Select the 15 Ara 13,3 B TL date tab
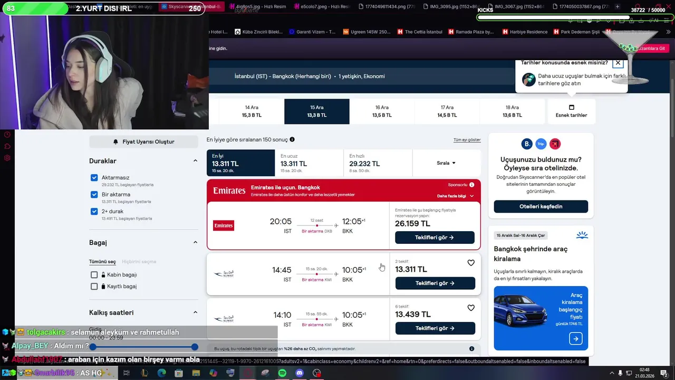This screenshot has width=675, height=380. (x=316, y=111)
